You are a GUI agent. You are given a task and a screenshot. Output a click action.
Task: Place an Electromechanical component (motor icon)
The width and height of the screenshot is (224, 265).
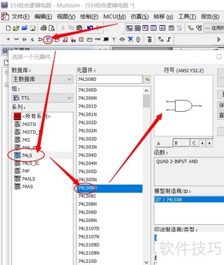pyautogui.click(x=122, y=39)
